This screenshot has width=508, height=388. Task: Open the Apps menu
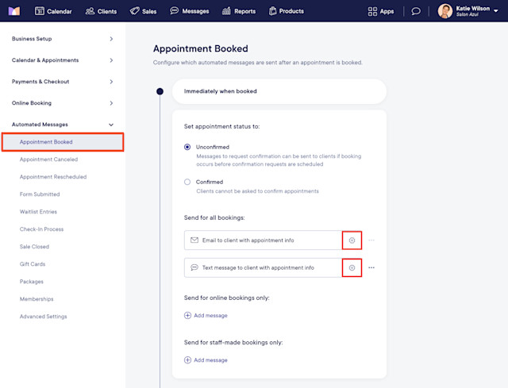tap(381, 11)
